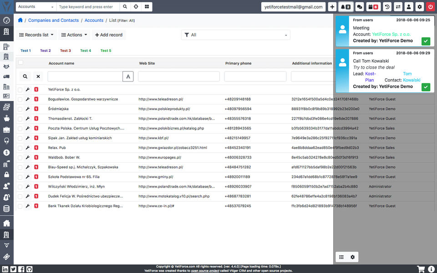Open the user profile icon
The height and width of the screenshot is (273, 437).
pos(409,7)
